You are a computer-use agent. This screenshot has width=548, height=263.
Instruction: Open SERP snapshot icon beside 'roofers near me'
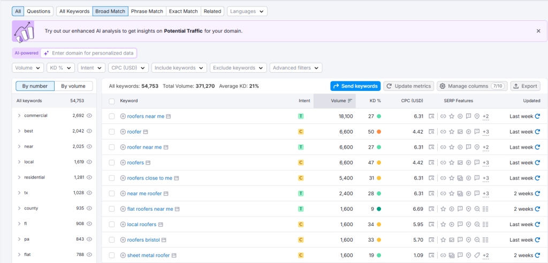click(168, 117)
